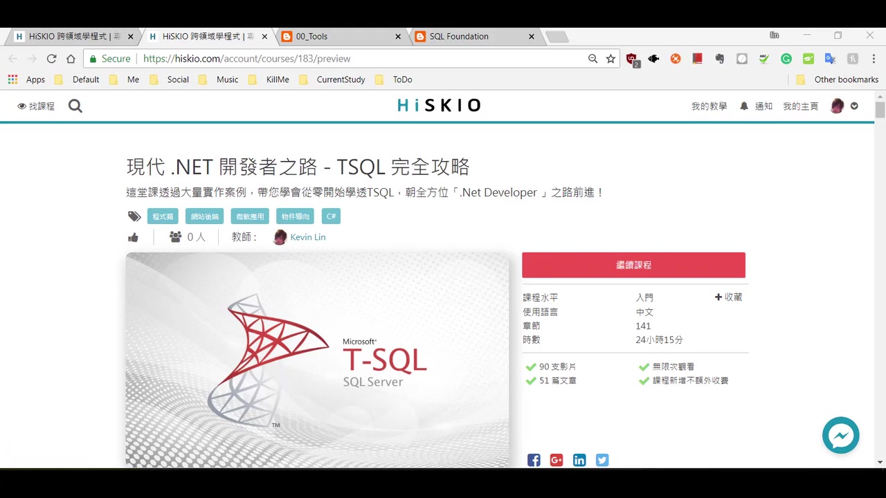Click the thumbs-up like icon
The height and width of the screenshot is (498, 886).
[133, 237]
